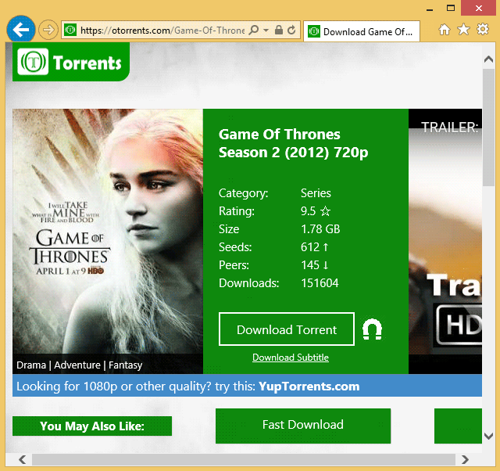The width and height of the screenshot is (500, 471).
Task: Click the address bar search magnifier icon
Action: 254,31
